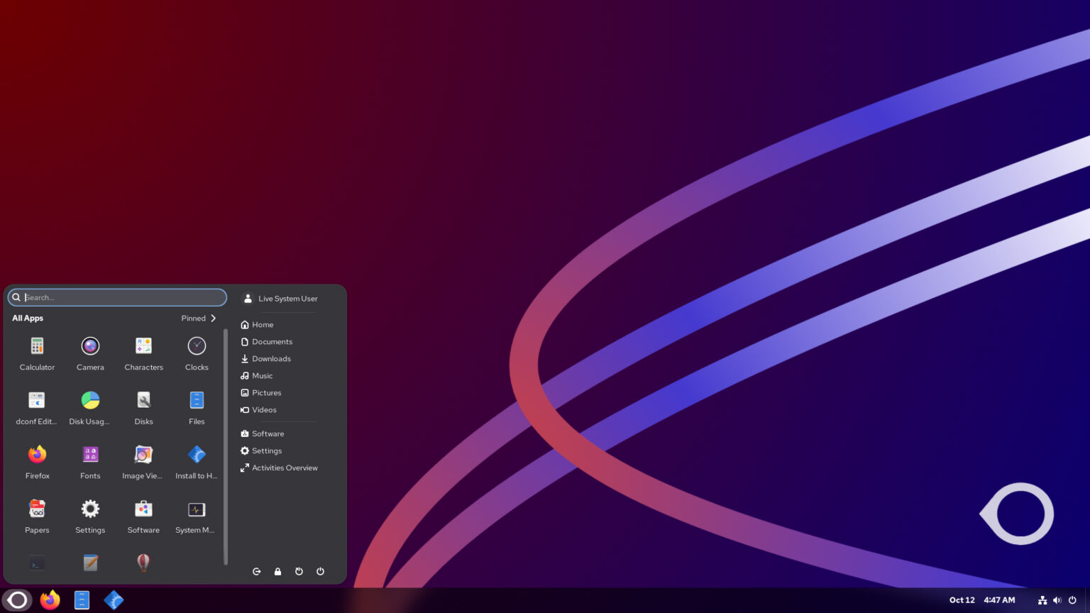Click the network status tray icon
The height and width of the screenshot is (613, 1090).
click(1042, 600)
